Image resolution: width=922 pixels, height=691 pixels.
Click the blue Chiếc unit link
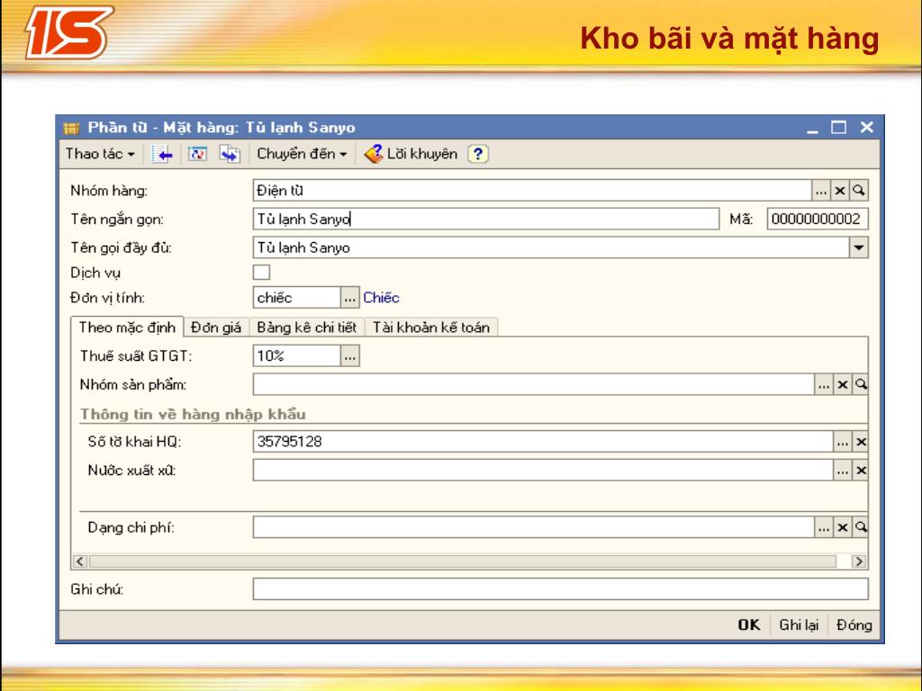381,298
